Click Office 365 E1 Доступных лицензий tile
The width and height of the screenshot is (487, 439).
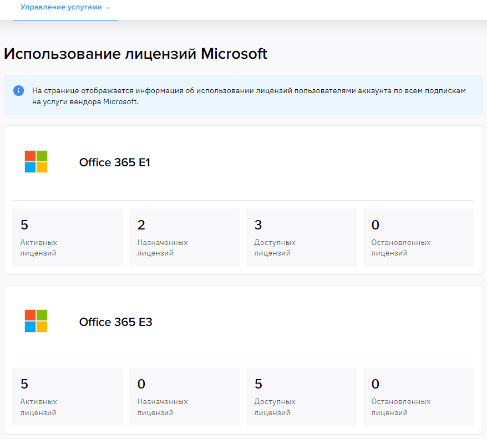click(x=302, y=237)
